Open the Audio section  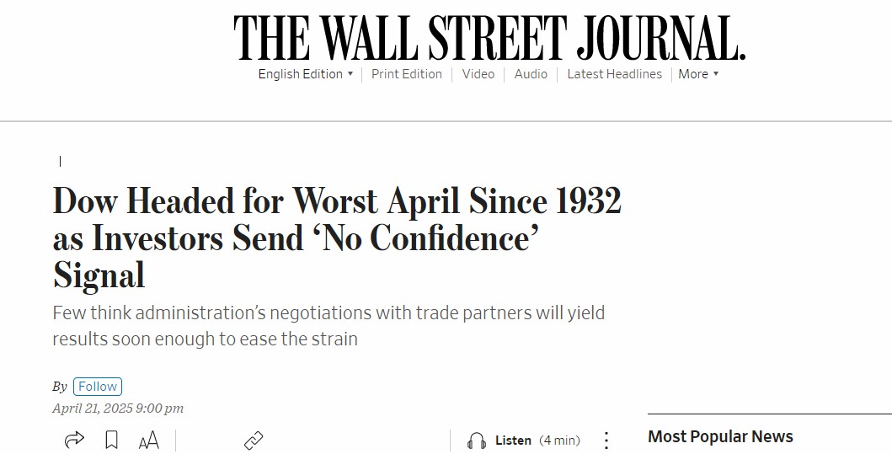coord(531,74)
